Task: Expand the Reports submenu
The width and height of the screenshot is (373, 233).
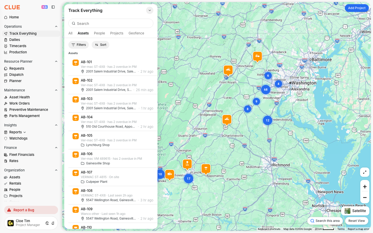Action: [x=25, y=132]
